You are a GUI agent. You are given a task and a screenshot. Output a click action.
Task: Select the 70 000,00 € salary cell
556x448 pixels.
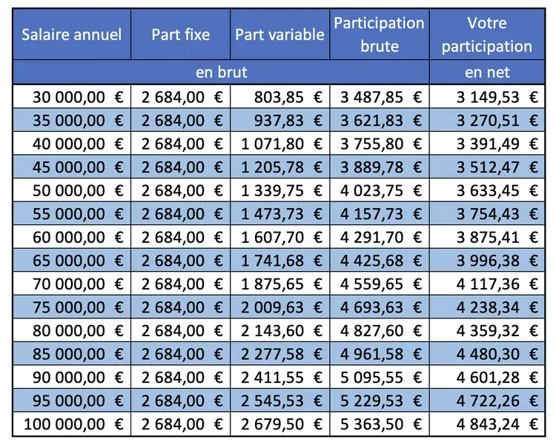point(71,284)
